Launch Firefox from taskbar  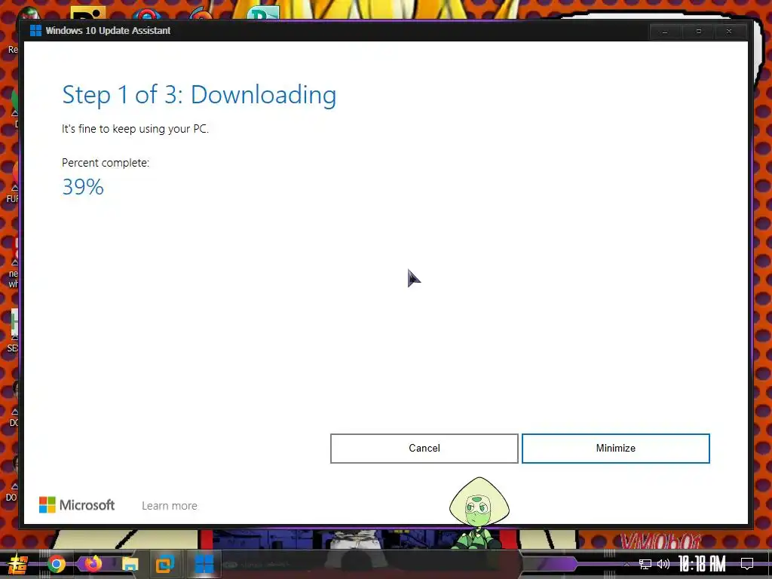click(x=93, y=564)
